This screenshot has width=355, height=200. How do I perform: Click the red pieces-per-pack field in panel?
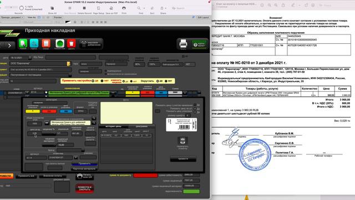coord(49,111)
